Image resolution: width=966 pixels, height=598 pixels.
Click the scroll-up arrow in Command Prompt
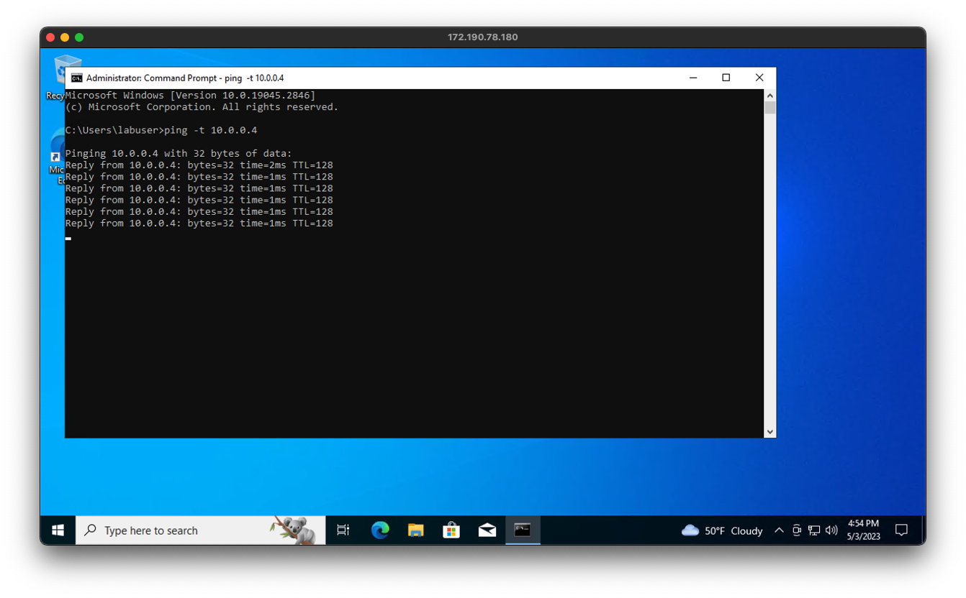[769, 94]
